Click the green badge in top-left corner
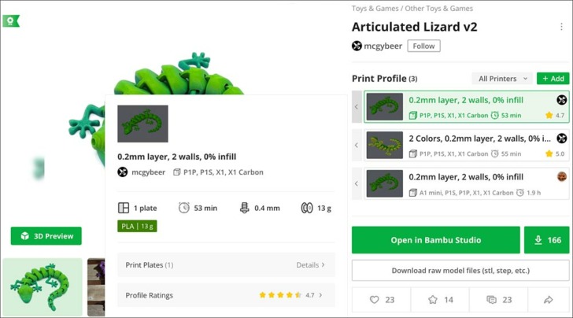This screenshot has width=573, height=318. [10, 21]
